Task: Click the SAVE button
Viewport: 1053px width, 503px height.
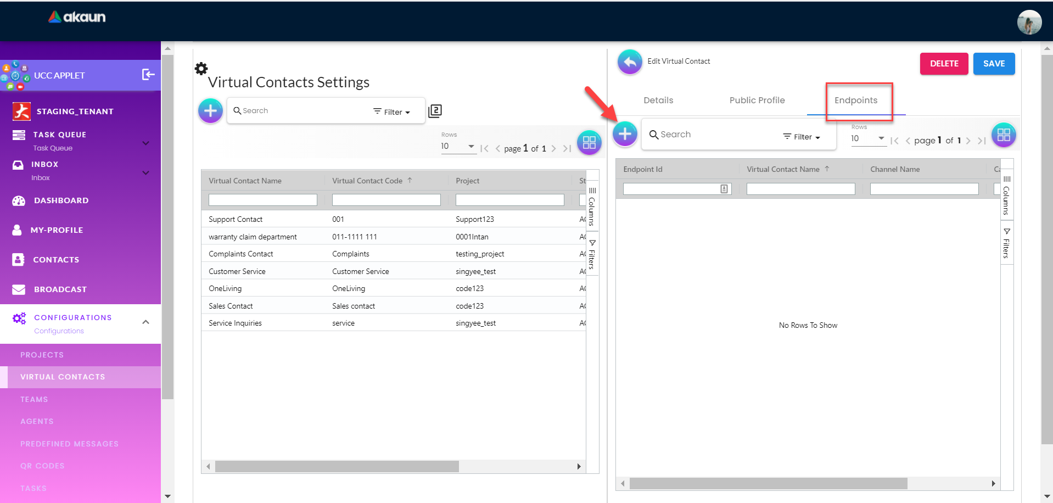Action: [994, 64]
